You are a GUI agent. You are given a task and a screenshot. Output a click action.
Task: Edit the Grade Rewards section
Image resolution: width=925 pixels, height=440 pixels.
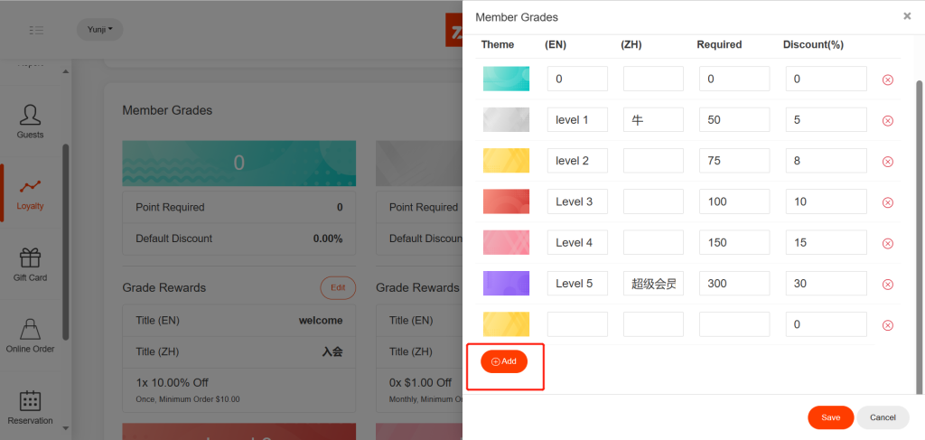pos(338,287)
